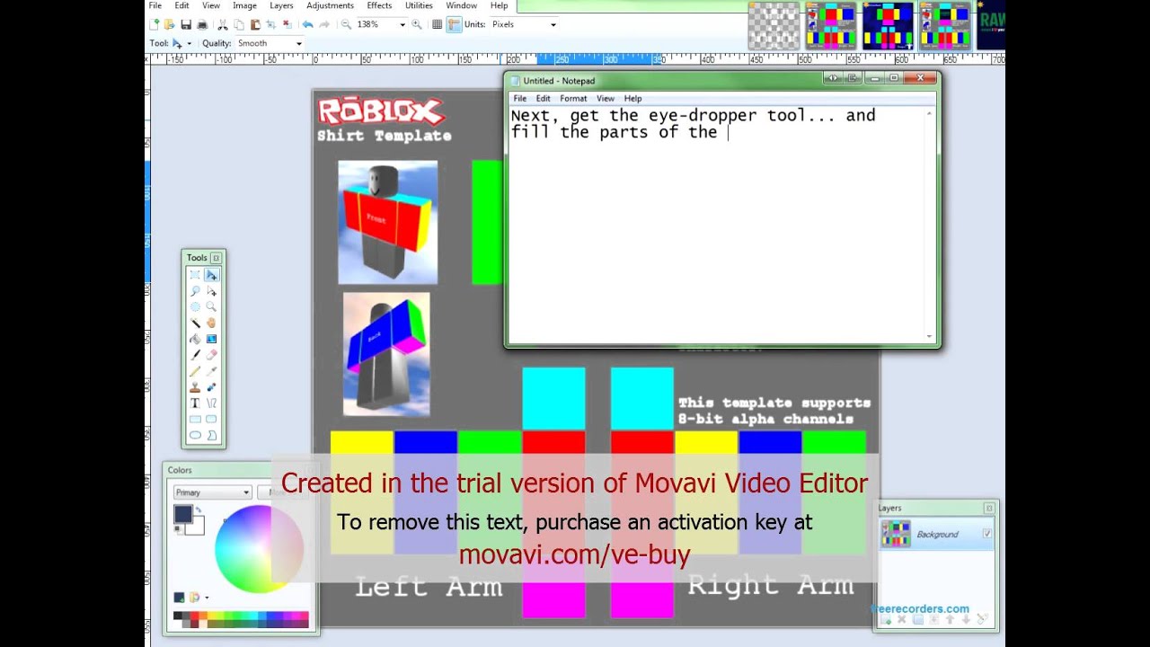Viewport: 1150px width, 647px height.
Task: Select the Rounded Rectangle shape tool
Action: 212,419
